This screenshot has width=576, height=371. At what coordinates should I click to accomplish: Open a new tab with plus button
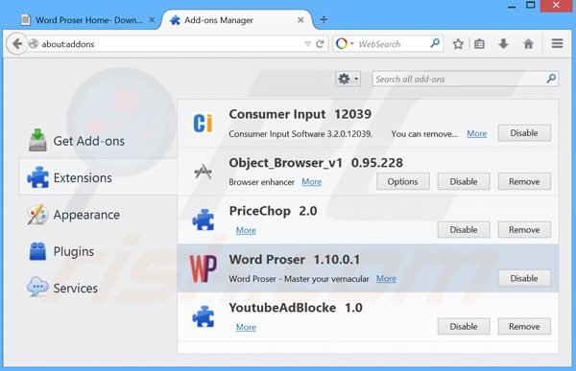pyautogui.click(x=324, y=19)
